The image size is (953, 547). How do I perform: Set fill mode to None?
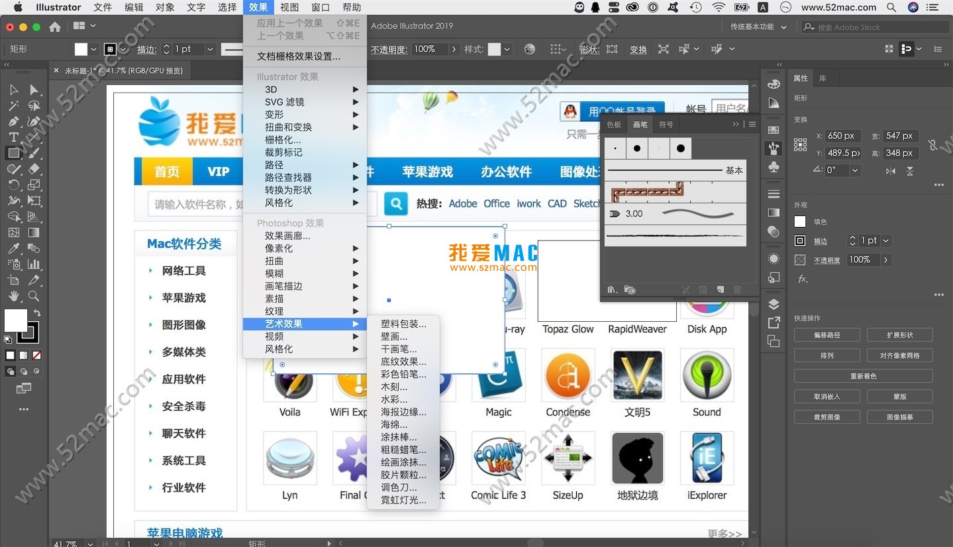tap(36, 355)
